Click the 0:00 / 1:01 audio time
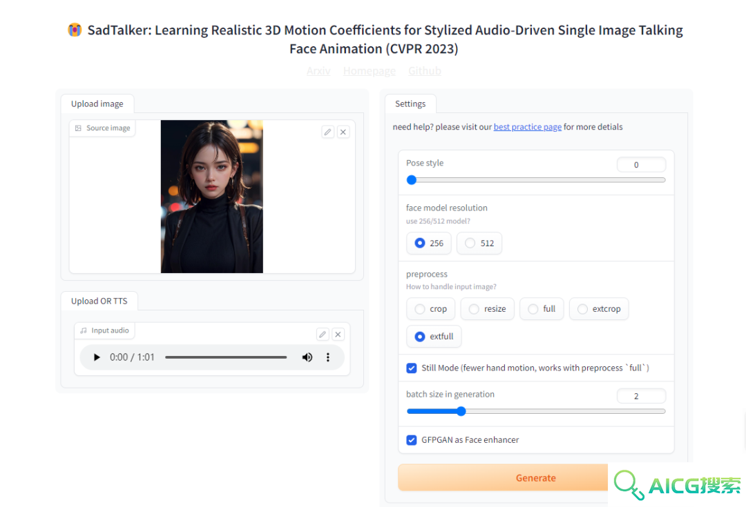Screen dimensions: 746x507 pyautogui.click(x=132, y=357)
